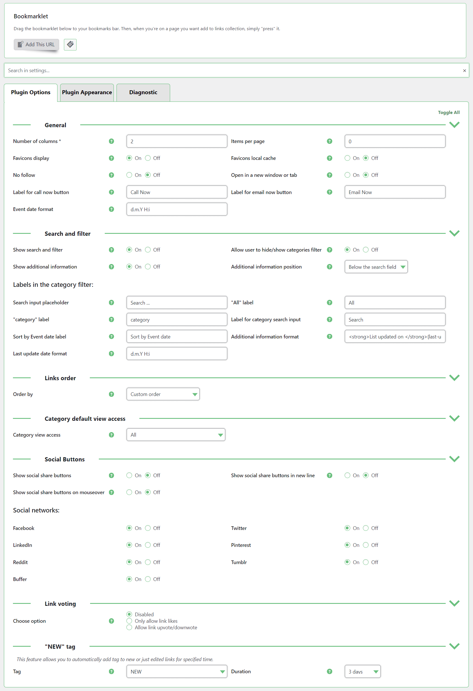The image size is (473, 691).
Task: Click help icon for Order by setting
Action: coord(111,394)
